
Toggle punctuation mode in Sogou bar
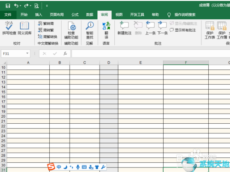(x=71, y=167)
